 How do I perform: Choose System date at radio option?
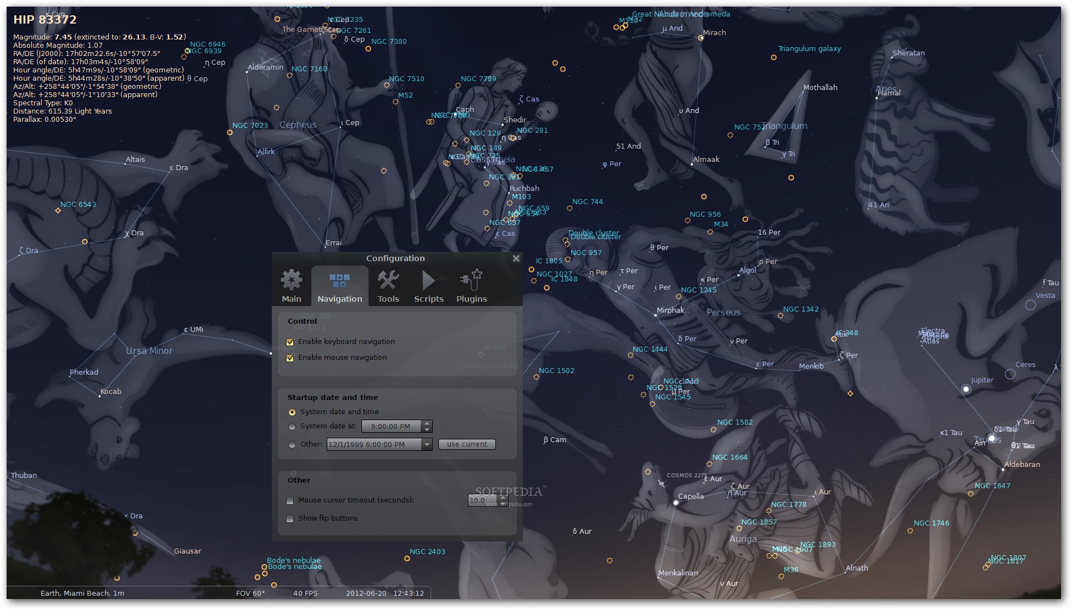[x=292, y=426]
